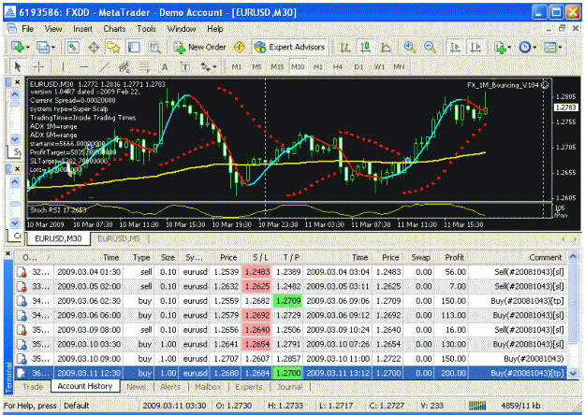Open the Periods clock icon
The height and width of the screenshot is (415, 585).
coord(525,48)
